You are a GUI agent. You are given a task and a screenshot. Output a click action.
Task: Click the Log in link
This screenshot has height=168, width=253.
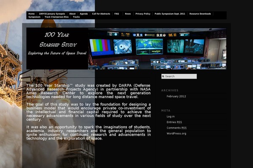pos(170,116)
